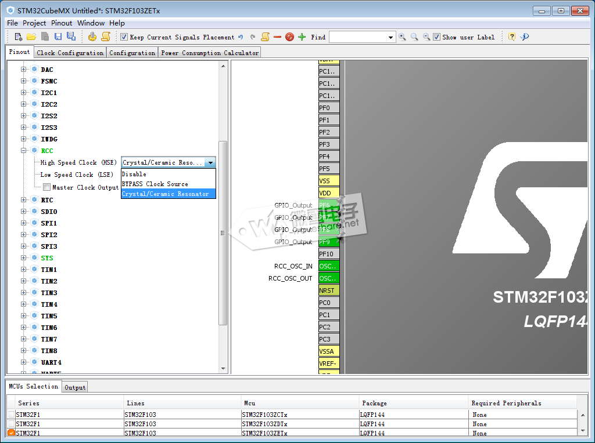The image size is (595, 443).
Task: Expand the SPI1 tree node
Action: pyautogui.click(x=23, y=223)
